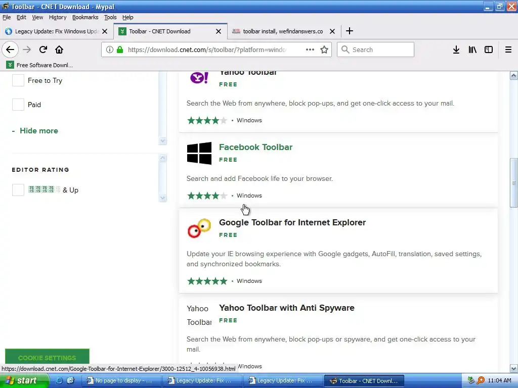Bookmark this page with the star

tap(324, 50)
